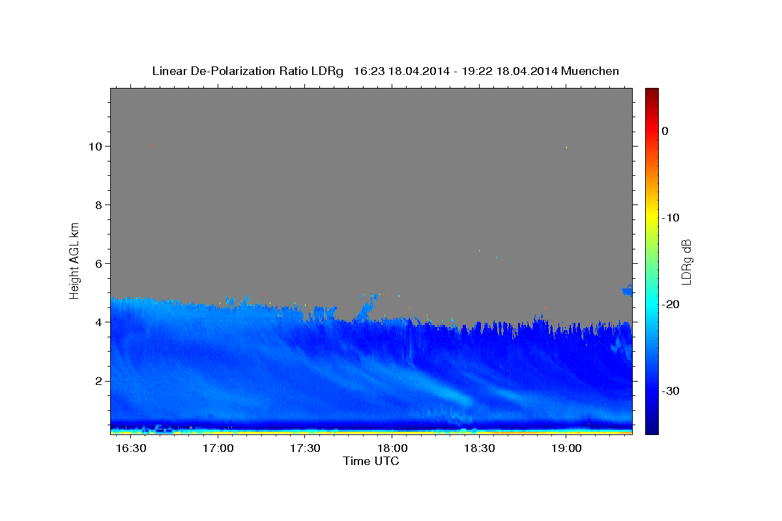Viewport: 782px width, 521px height.
Task: Click the 18:30 time tick label
Action: 480,449
